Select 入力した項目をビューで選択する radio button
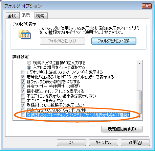The image size is (155, 151). tap(29, 68)
